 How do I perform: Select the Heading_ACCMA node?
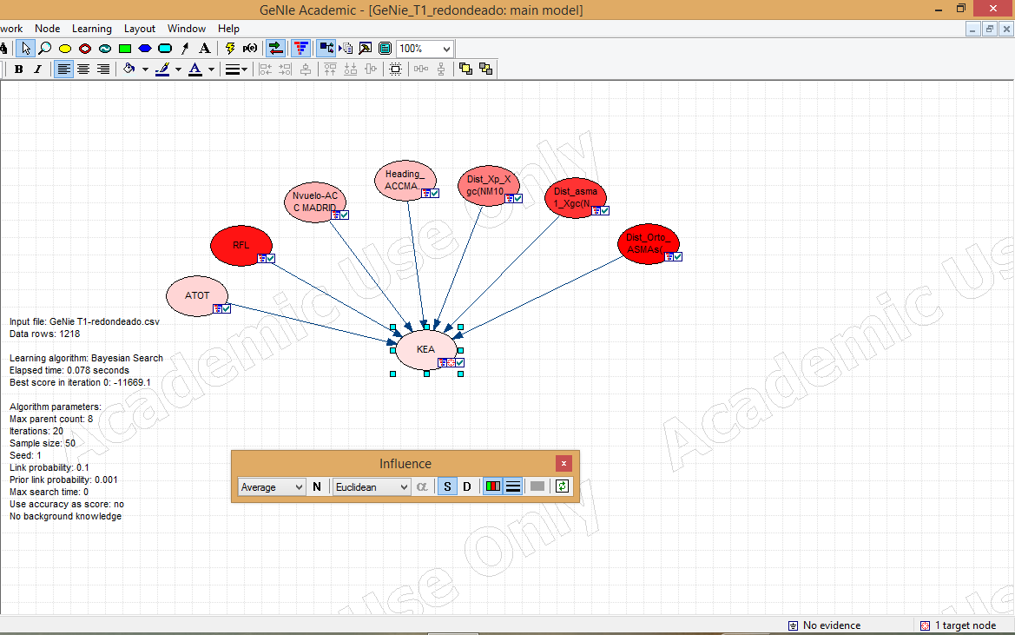(405, 180)
